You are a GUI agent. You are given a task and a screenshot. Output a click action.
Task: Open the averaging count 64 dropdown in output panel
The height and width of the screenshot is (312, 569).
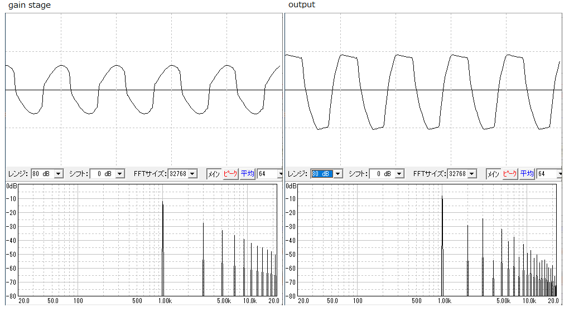[549, 174]
